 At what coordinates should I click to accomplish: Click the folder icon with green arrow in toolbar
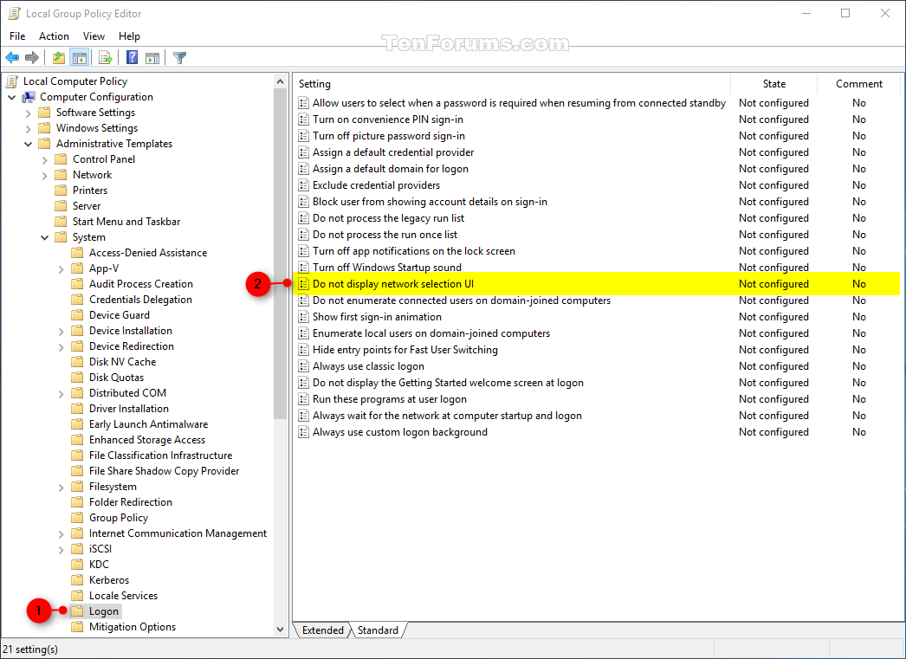(58, 57)
